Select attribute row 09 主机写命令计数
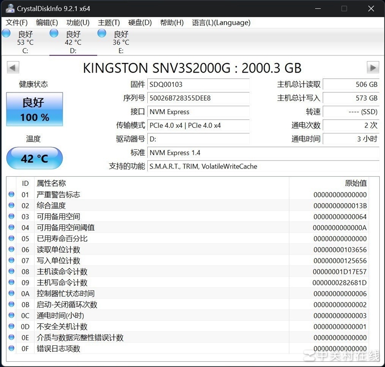Viewport: 385px width, 367px height. click(x=188, y=282)
